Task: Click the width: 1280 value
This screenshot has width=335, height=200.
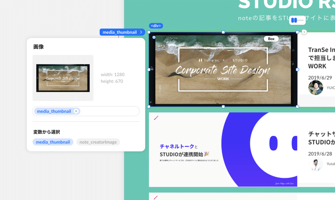Action: [x=113, y=75]
